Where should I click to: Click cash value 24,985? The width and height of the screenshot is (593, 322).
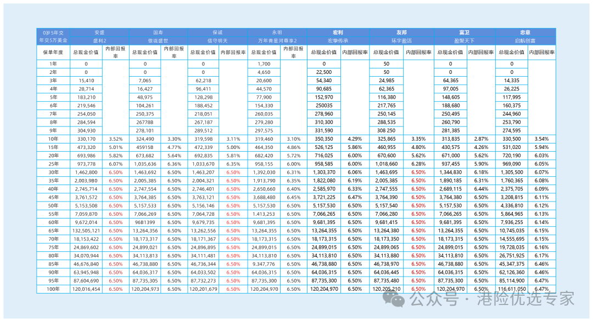[387, 81]
